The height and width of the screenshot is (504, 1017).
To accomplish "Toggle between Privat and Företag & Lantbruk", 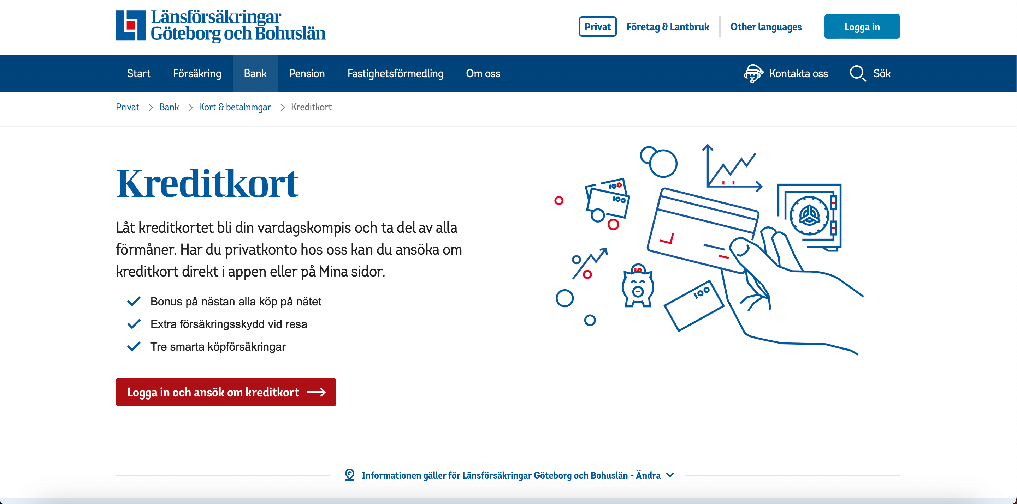I will [x=667, y=26].
